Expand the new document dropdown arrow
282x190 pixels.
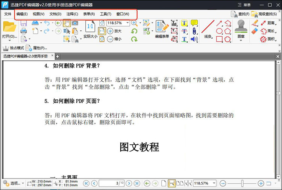point(41,31)
